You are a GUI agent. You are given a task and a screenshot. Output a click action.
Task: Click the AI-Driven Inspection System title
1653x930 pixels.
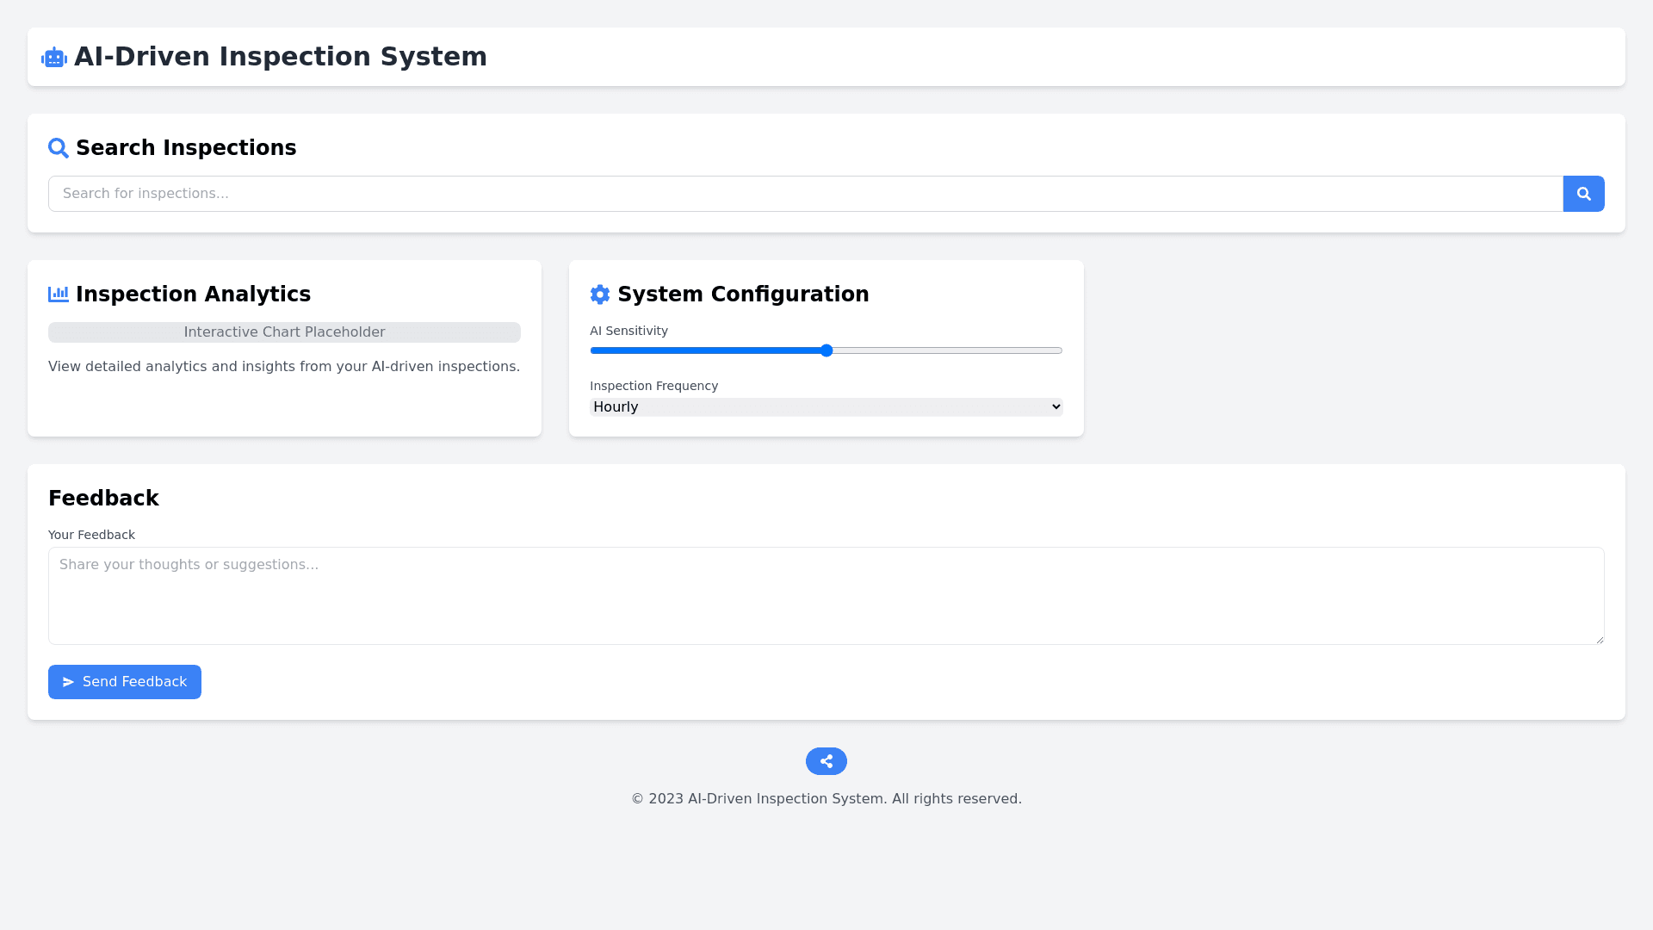click(x=281, y=57)
